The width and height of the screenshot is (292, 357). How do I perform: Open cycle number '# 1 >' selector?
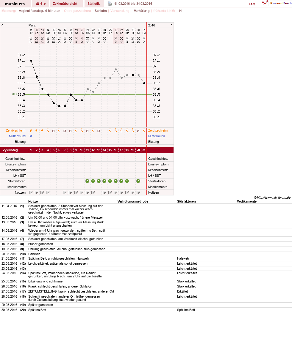tap(41, 4)
